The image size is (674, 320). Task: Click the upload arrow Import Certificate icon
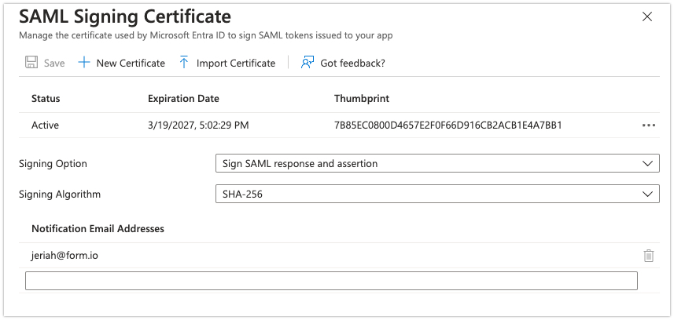coord(184,63)
